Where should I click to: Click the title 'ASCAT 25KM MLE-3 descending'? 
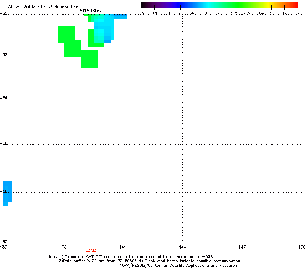43,7
